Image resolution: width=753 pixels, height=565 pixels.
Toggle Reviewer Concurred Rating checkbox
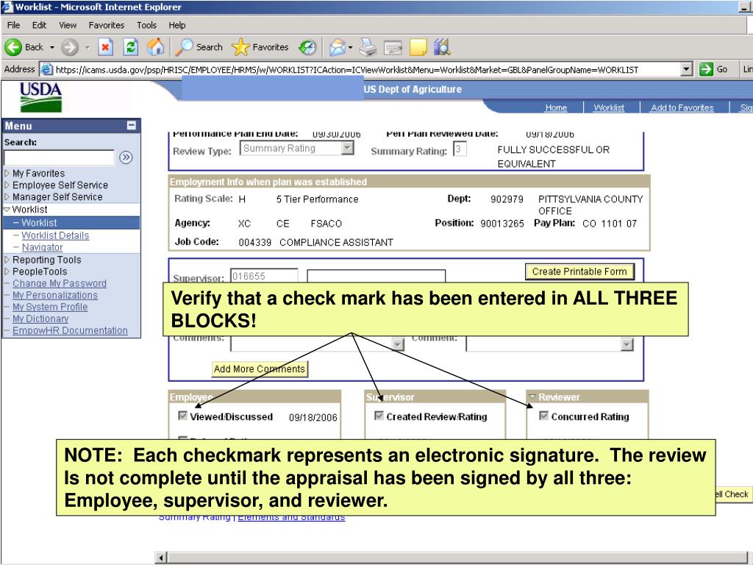coord(543,416)
